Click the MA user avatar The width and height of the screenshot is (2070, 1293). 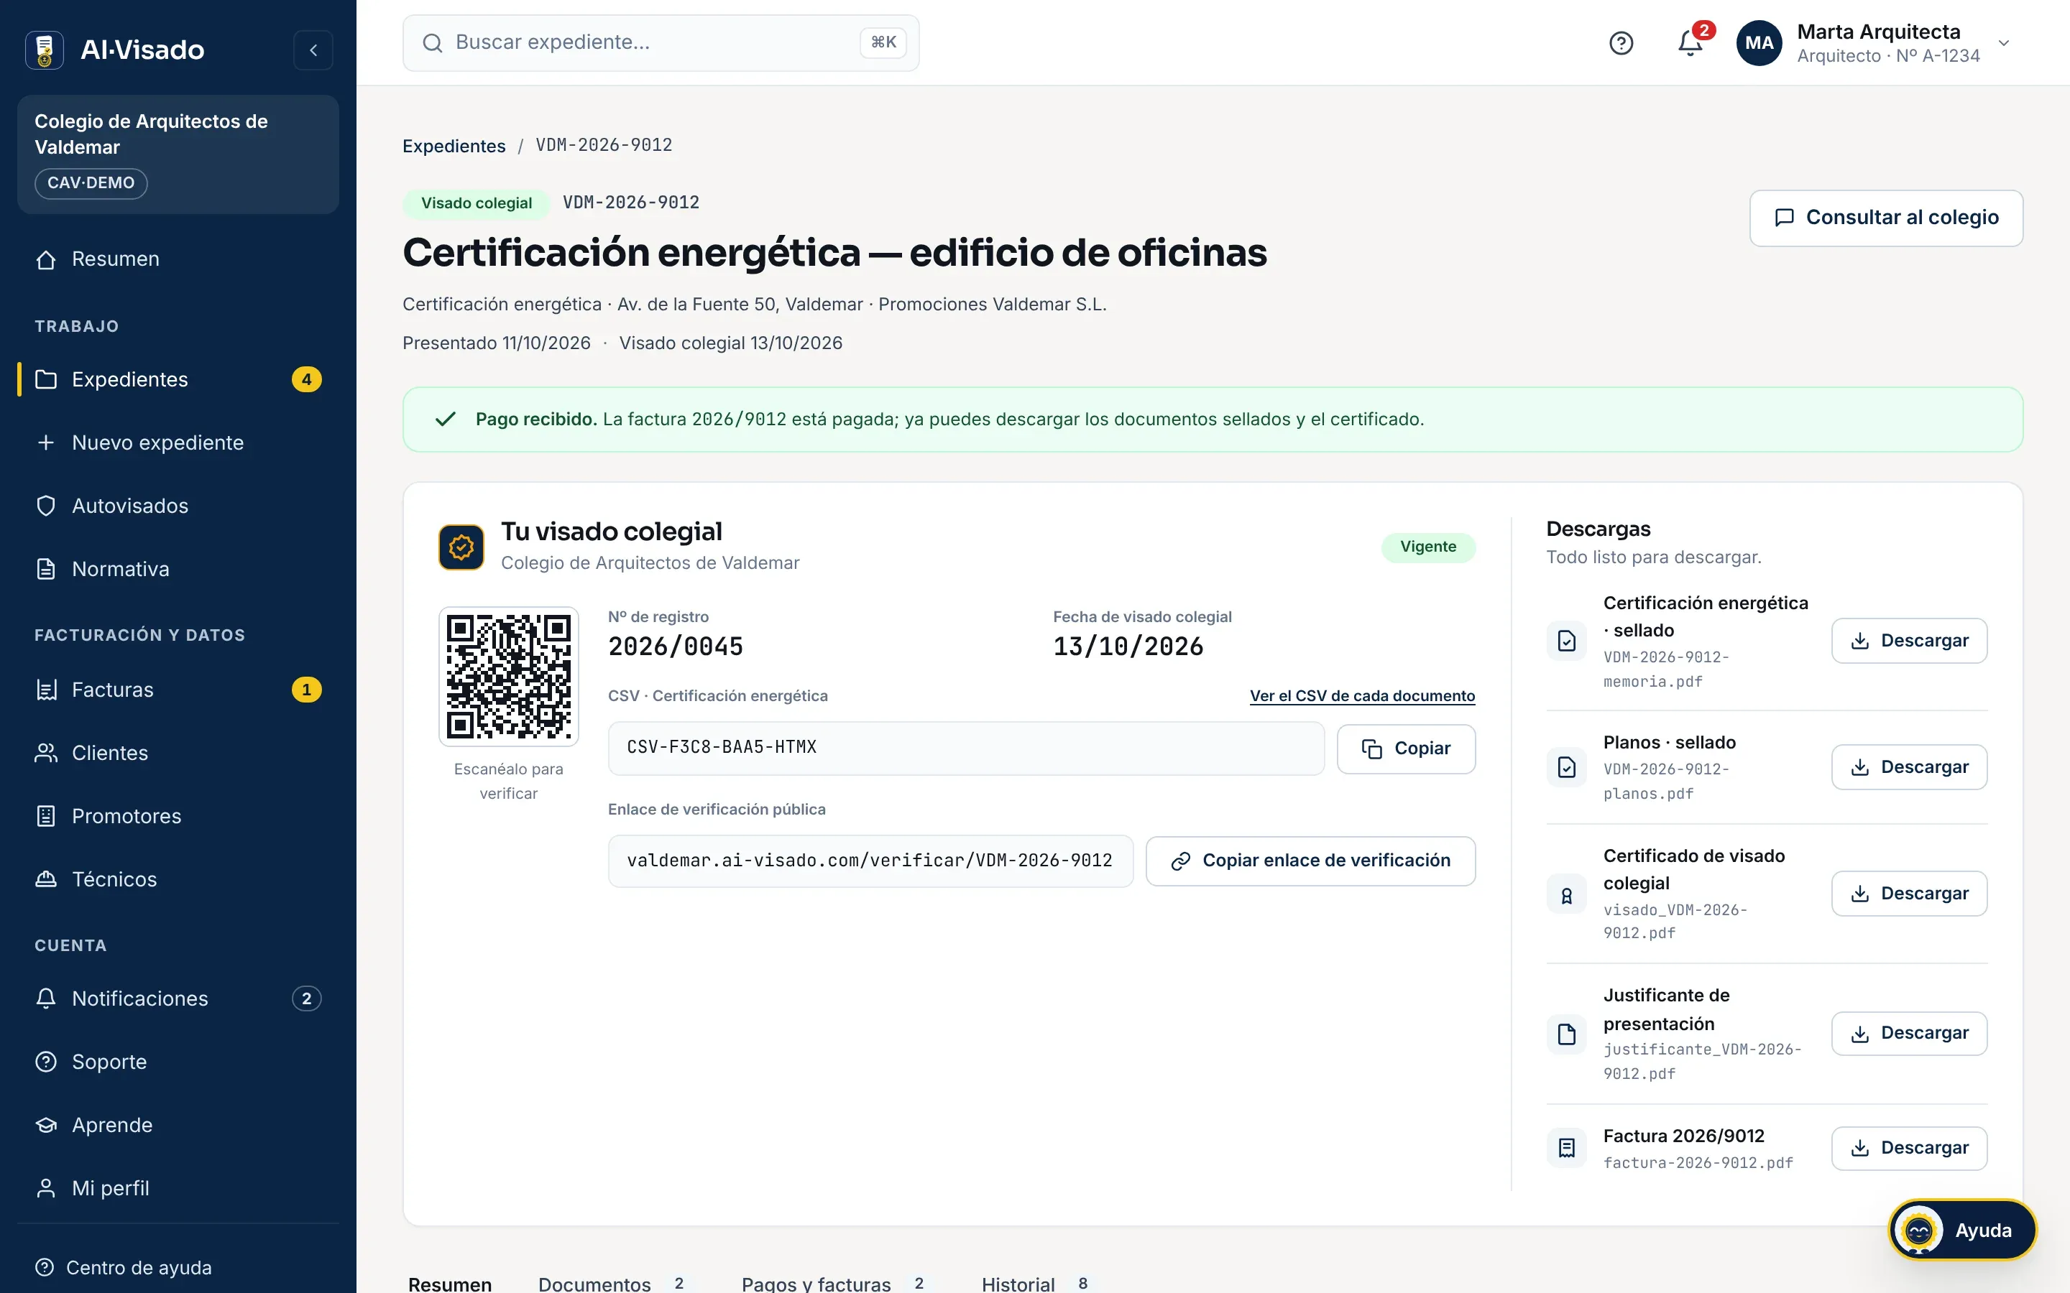[x=1759, y=43]
